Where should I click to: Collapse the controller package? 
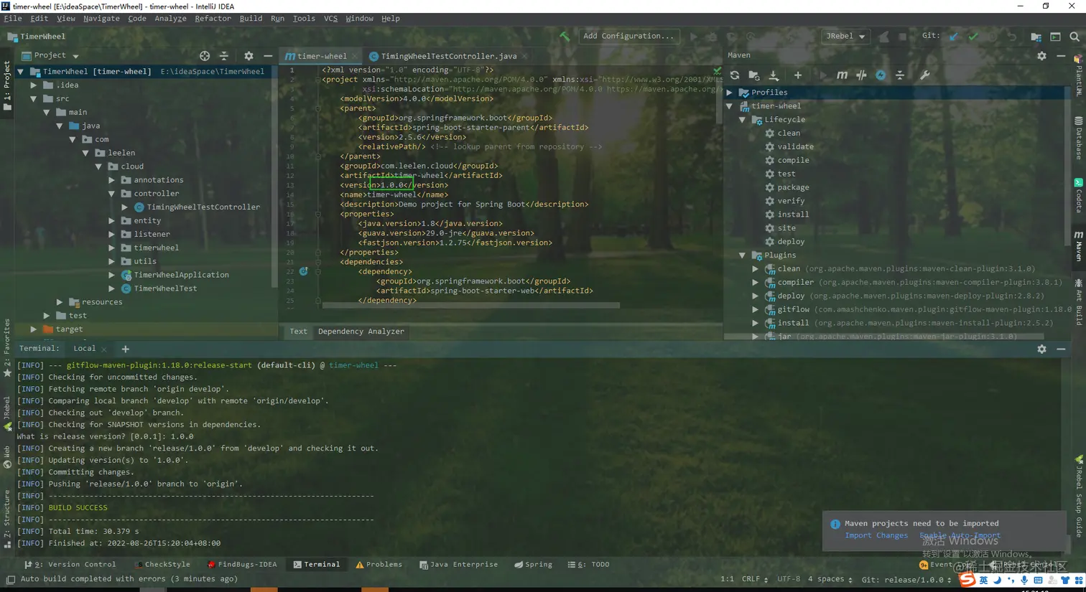[111, 194]
